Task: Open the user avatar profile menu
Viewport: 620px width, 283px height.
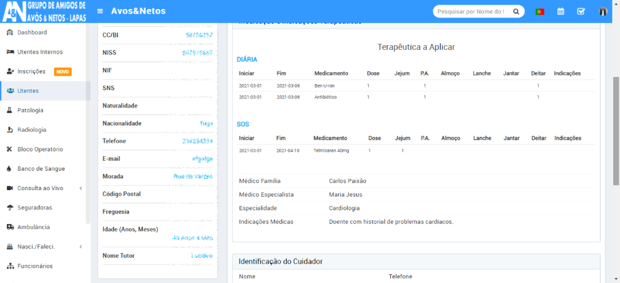Action: (602, 11)
